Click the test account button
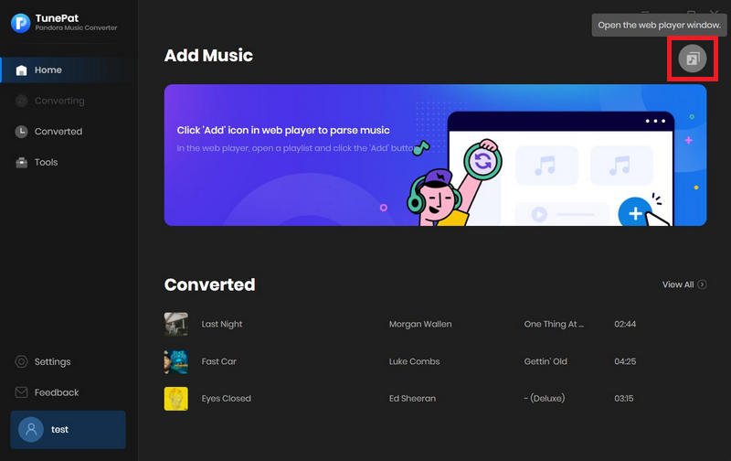This screenshot has height=461, width=731. point(68,430)
